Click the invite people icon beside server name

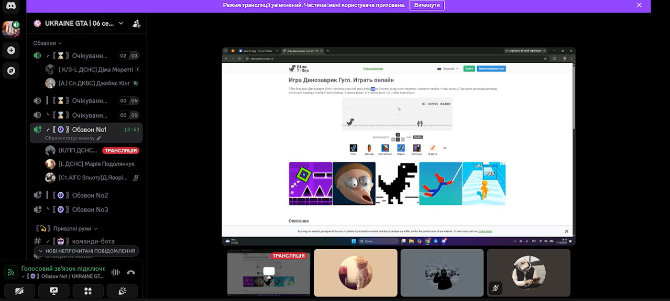136,24
